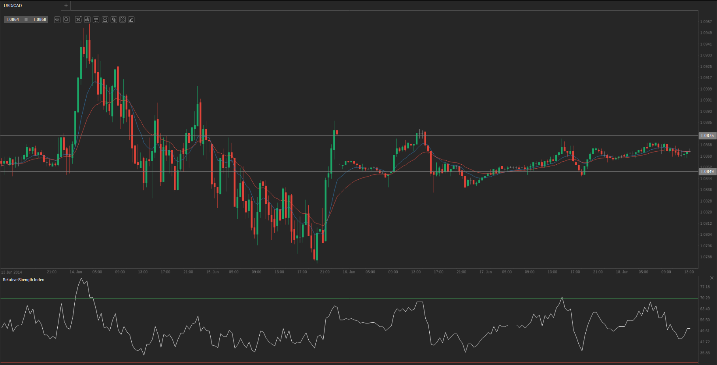Click the 1.0957 price axis label

706,22
